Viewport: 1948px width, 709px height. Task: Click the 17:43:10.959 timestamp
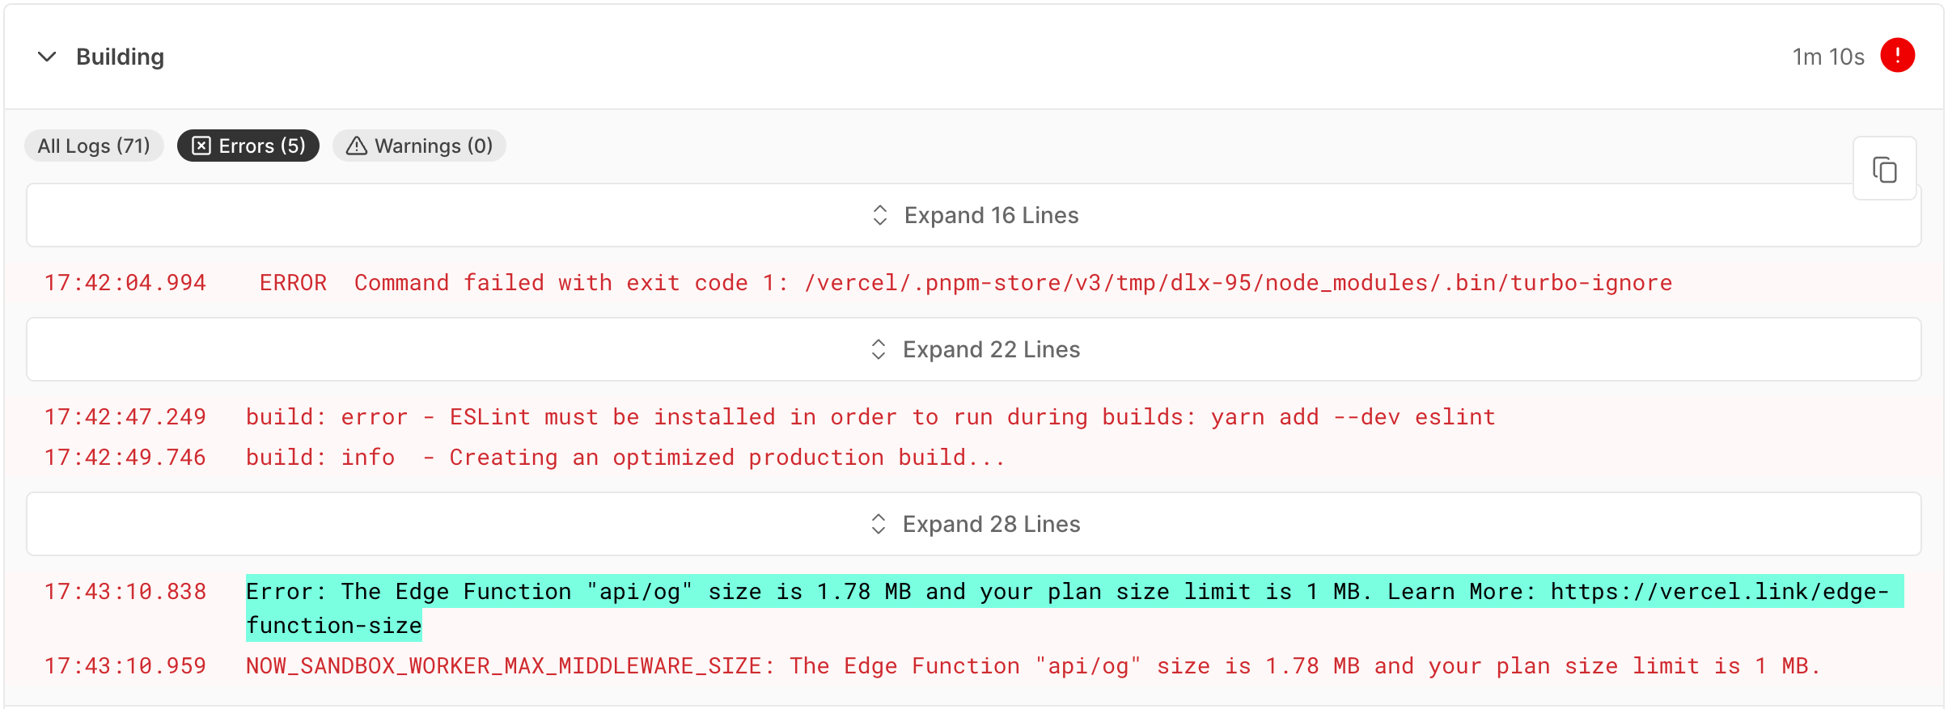tap(125, 666)
